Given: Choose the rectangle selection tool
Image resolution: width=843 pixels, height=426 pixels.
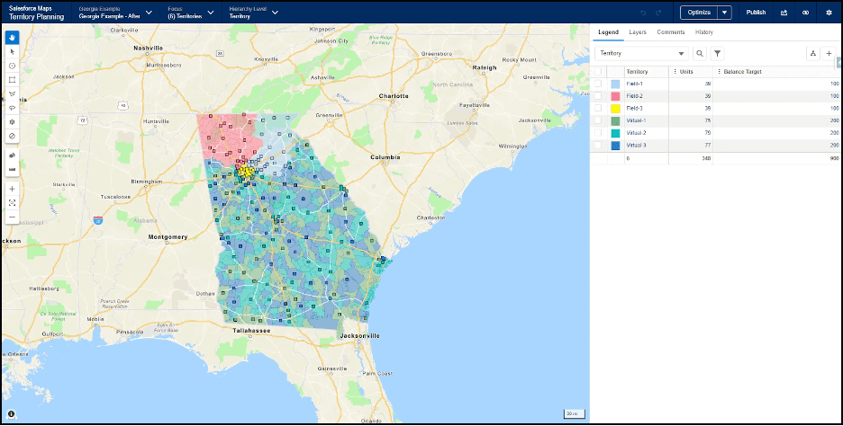Looking at the screenshot, I should pos(12,79).
